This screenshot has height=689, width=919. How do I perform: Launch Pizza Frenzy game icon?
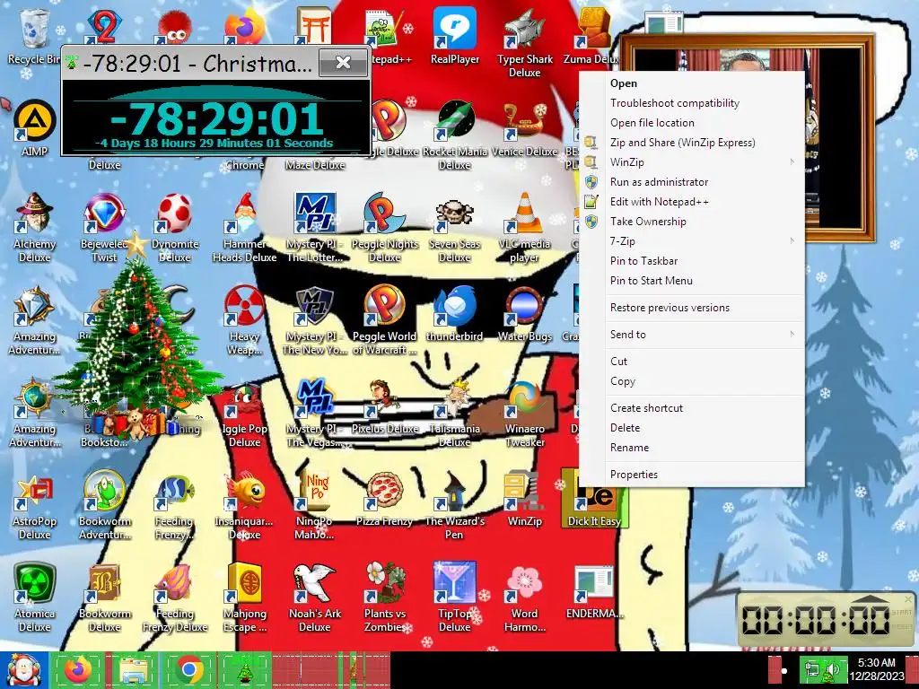click(x=384, y=499)
